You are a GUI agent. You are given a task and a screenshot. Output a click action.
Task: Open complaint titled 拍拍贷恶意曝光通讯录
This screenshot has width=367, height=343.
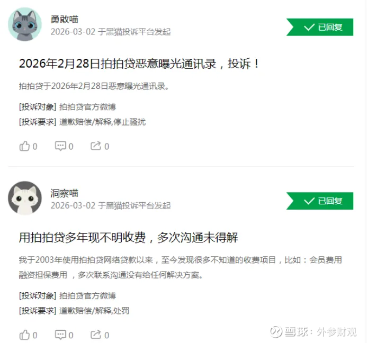(x=139, y=64)
